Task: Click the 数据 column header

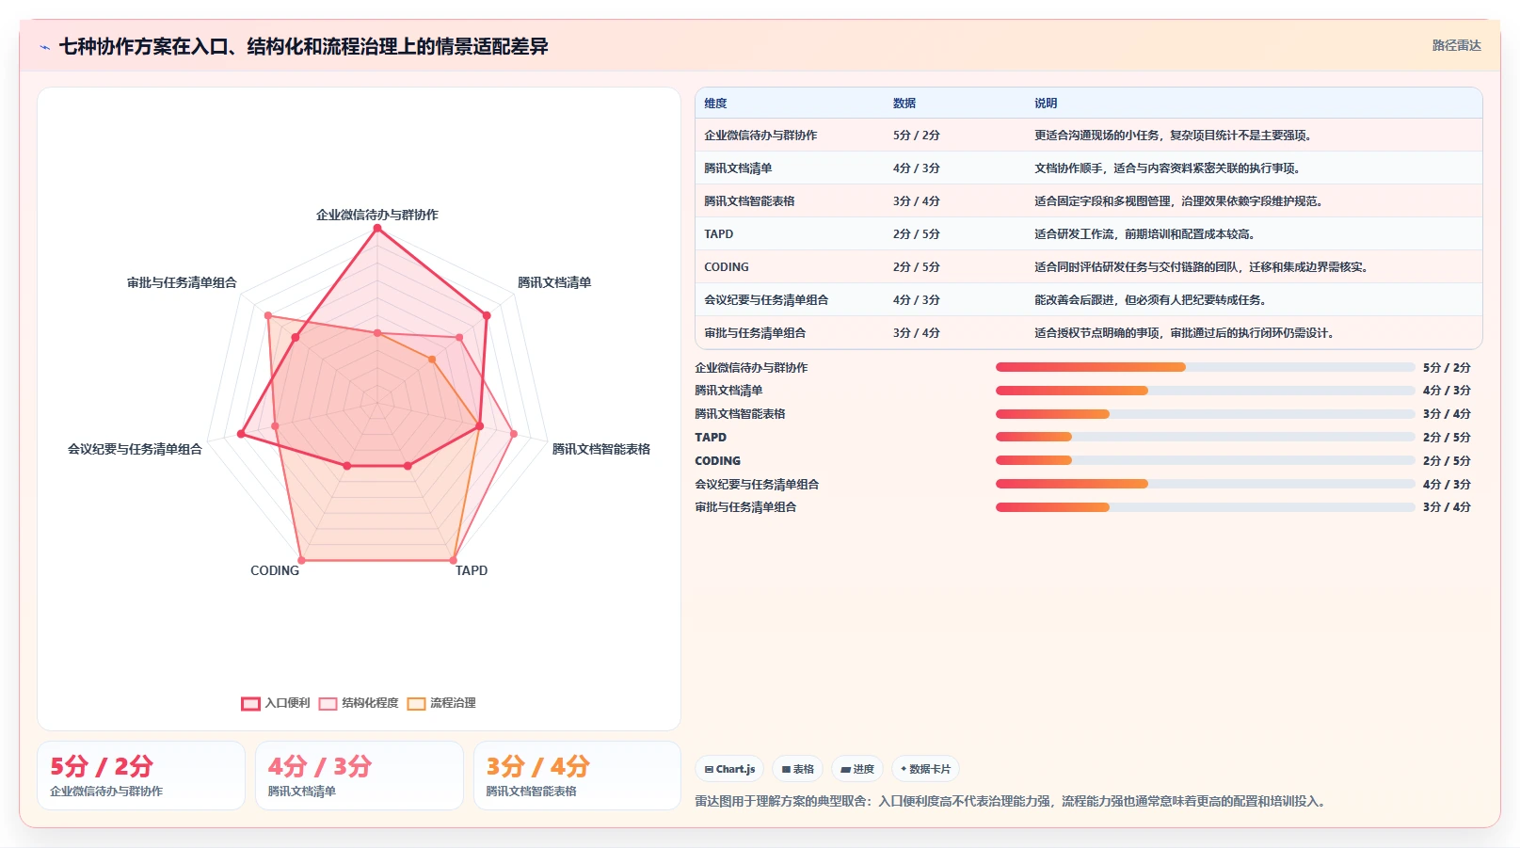Action: tap(904, 104)
